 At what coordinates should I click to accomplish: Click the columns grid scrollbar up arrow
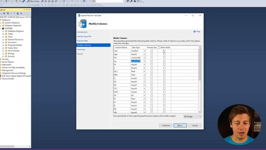[x=199, y=47]
